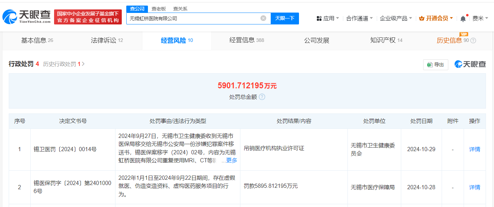Image resolution: width=494 pixels, height=207 pixels.
Task: Click the 处罚结果/内容 column header
Action: click(x=294, y=121)
